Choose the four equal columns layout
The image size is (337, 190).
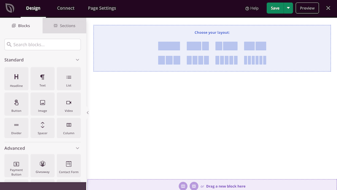click(198, 60)
